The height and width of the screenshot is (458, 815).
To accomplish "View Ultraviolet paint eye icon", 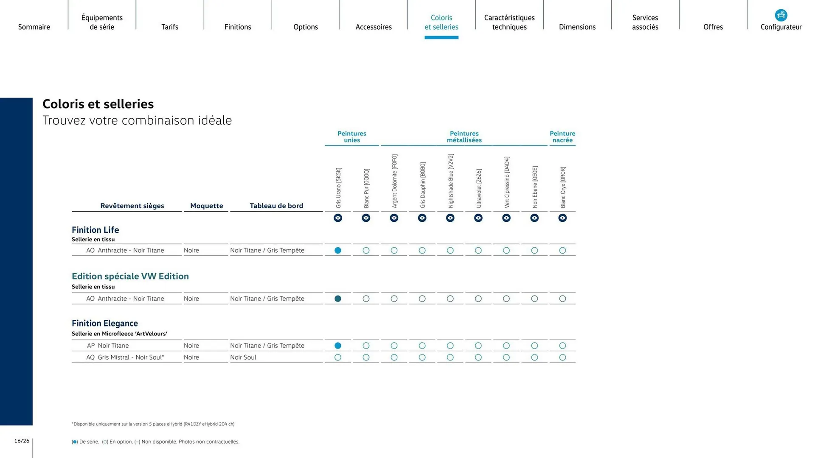I will point(478,218).
